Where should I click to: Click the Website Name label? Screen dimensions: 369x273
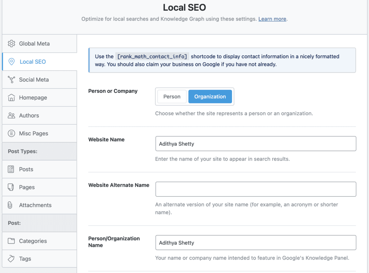pyautogui.click(x=106, y=139)
